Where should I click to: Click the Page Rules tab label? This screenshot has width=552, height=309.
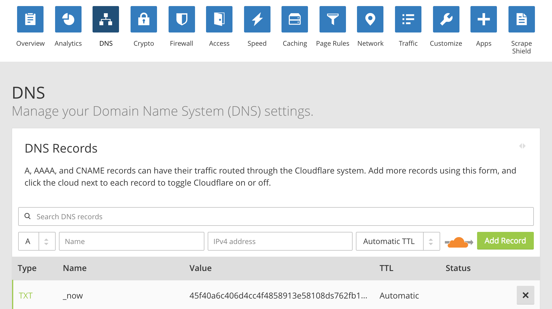pyautogui.click(x=333, y=44)
